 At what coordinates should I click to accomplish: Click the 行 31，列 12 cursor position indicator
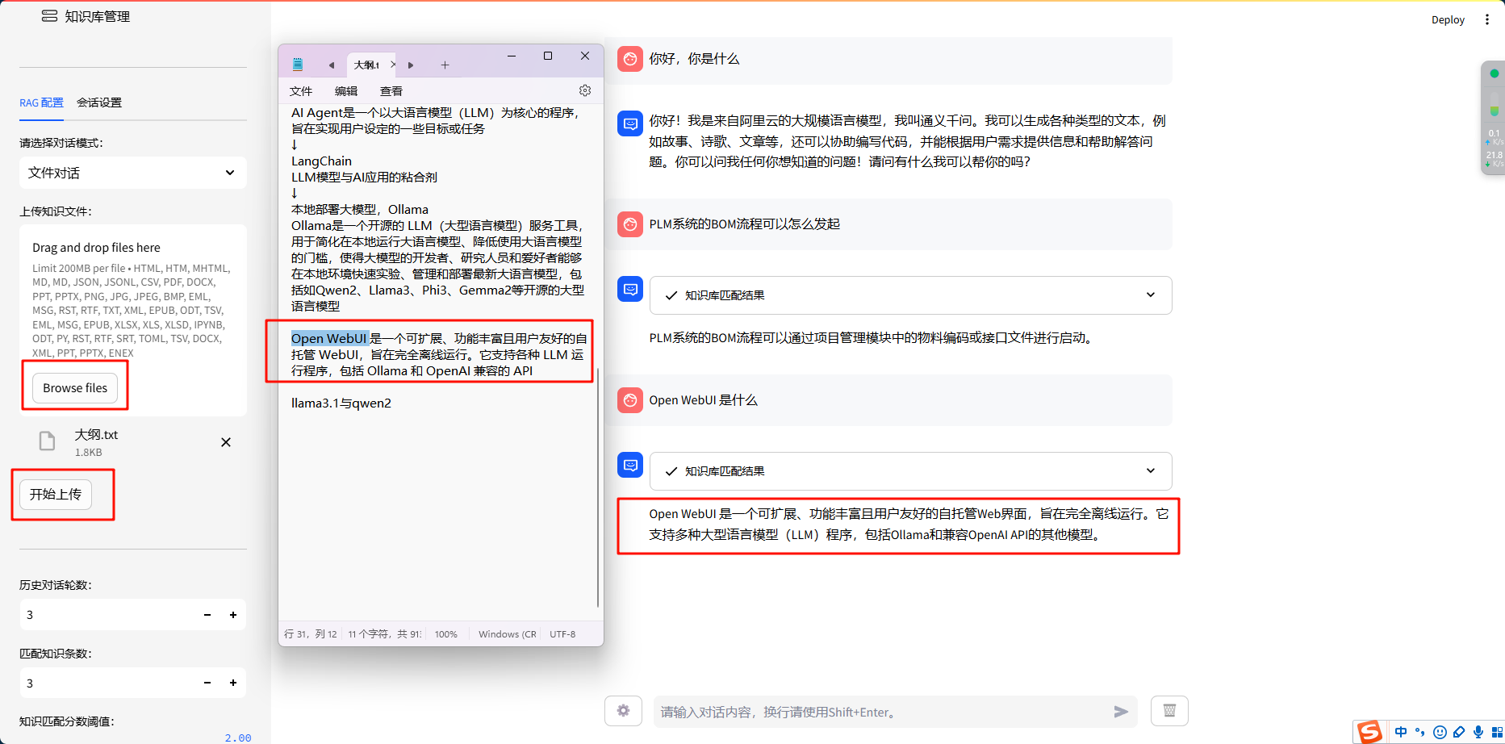coord(311,634)
